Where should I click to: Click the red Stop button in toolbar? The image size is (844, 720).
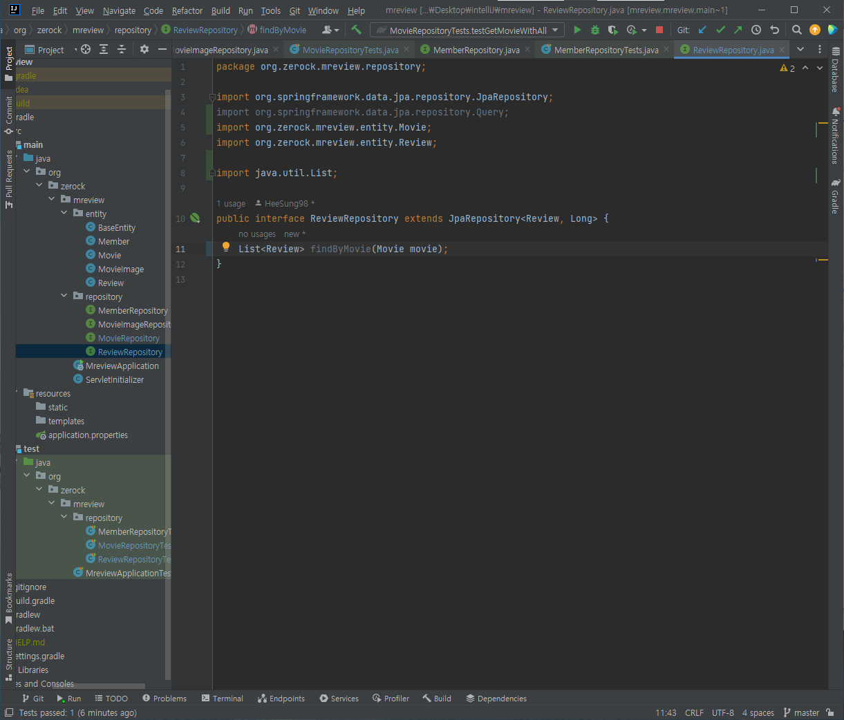pos(659,30)
